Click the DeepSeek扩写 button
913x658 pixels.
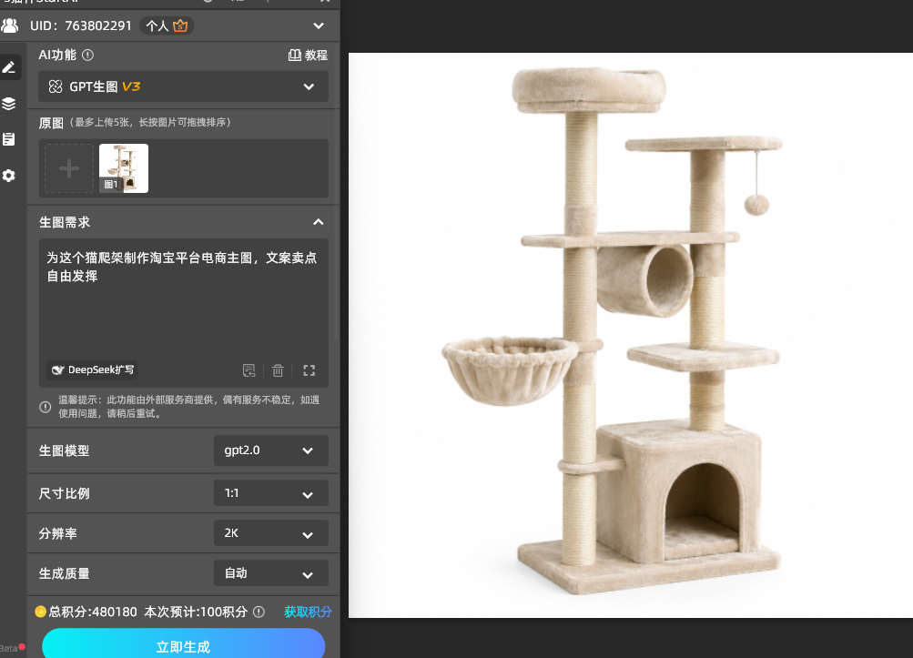tap(93, 369)
